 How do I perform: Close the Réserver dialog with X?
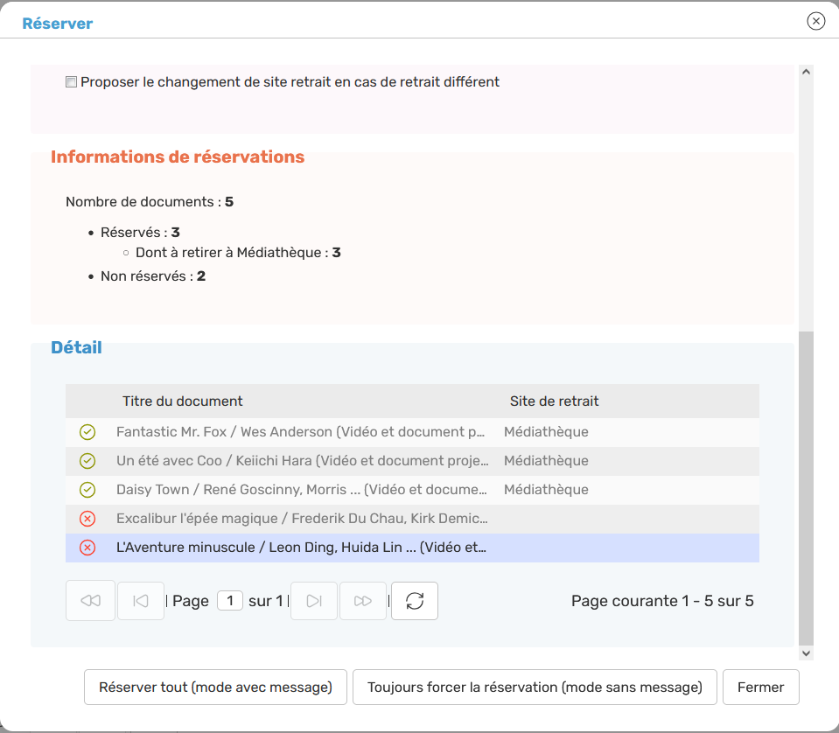point(815,21)
